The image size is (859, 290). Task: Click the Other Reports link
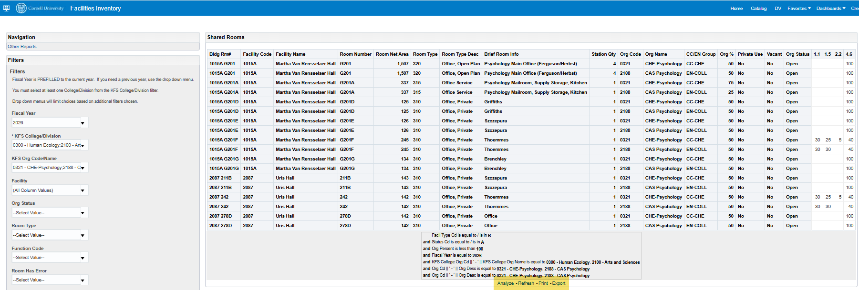tap(22, 47)
